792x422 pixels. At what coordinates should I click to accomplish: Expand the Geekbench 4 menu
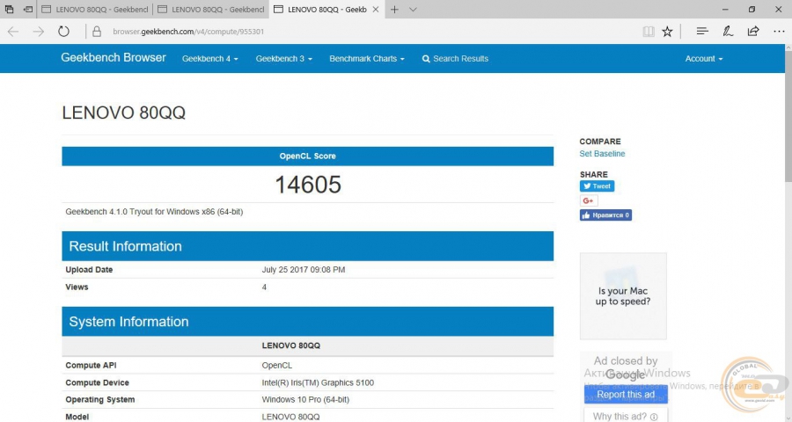[x=209, y=59]
